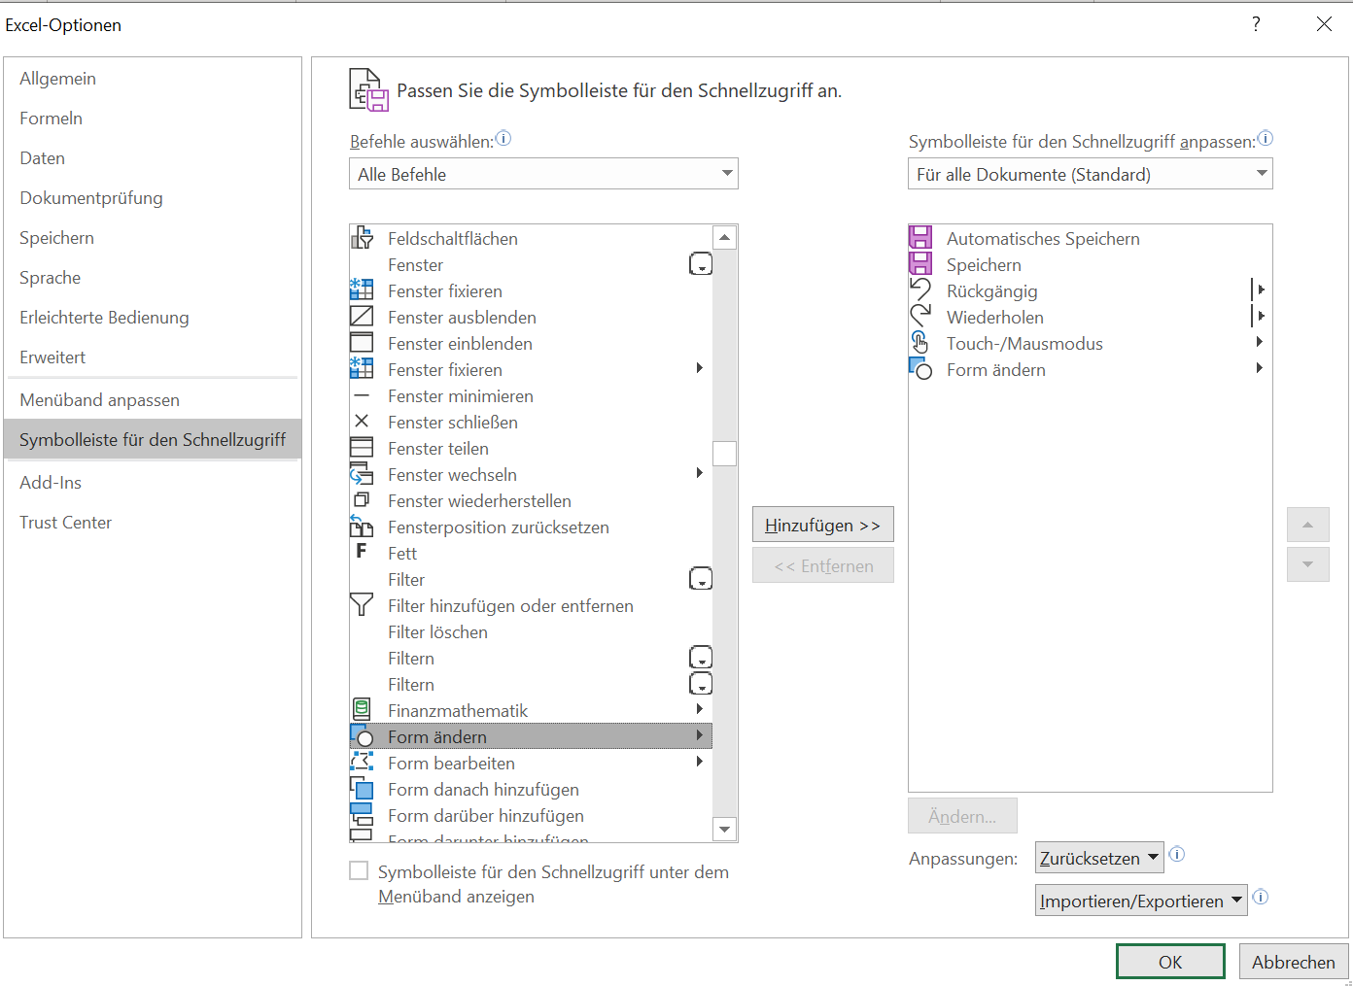Click the Abbrechen button
1353x986 pixels.
(1293, 962)
